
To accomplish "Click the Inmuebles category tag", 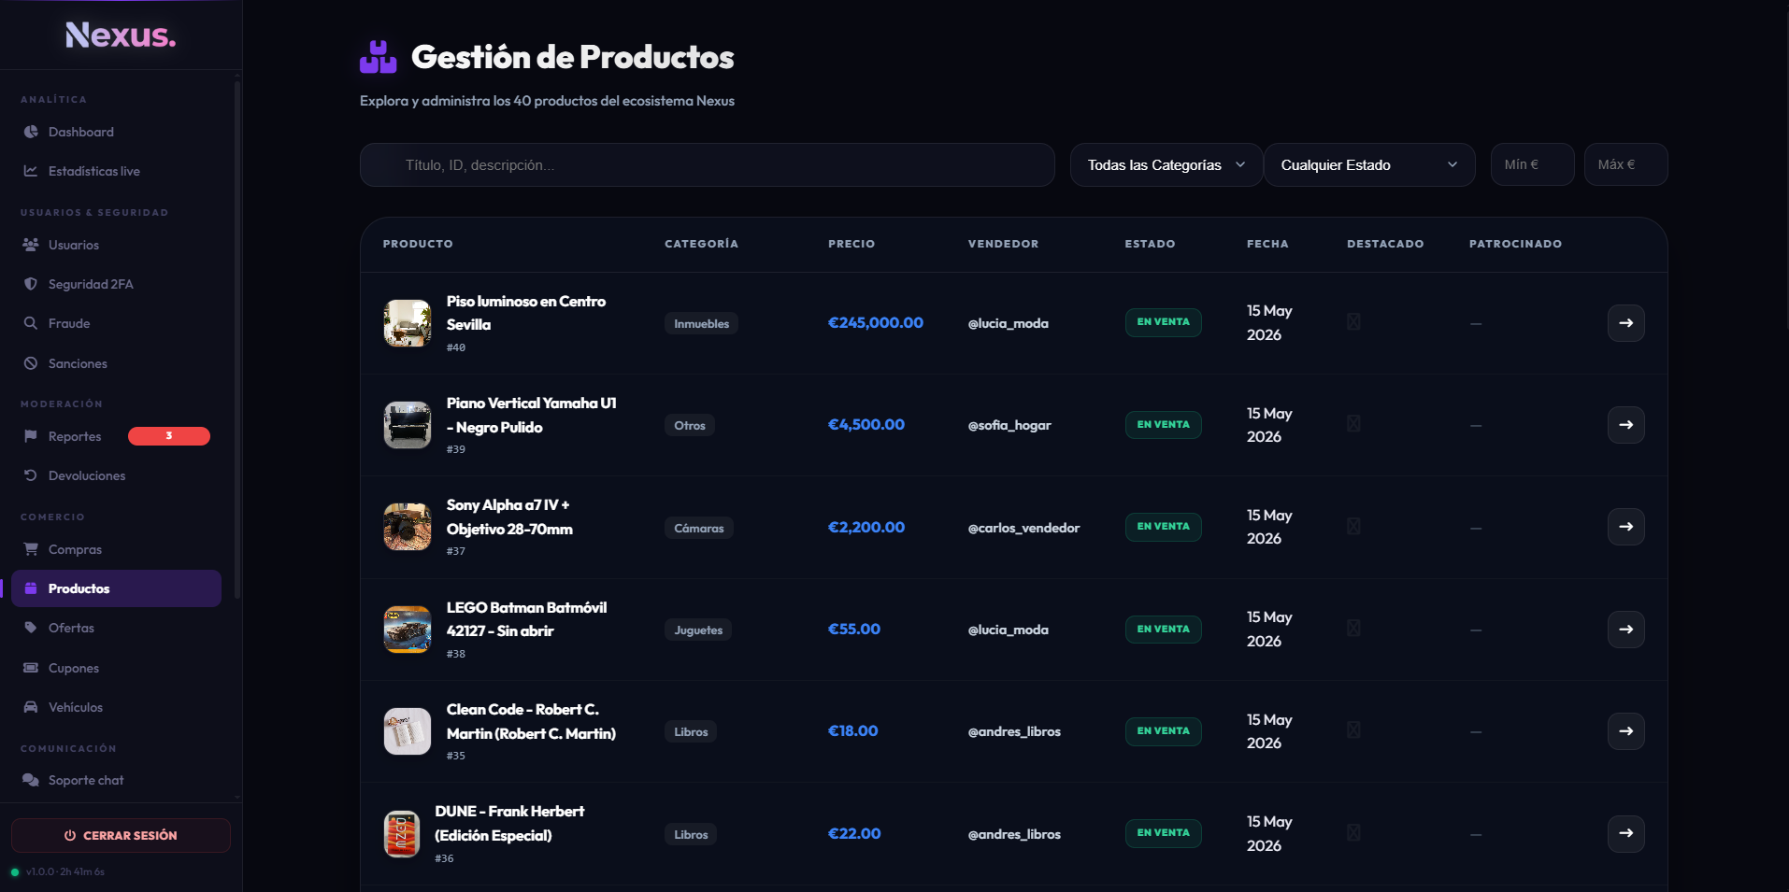I will (701, 323).
